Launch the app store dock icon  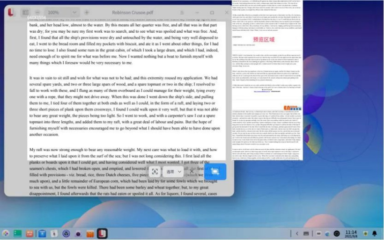[42, 233]
